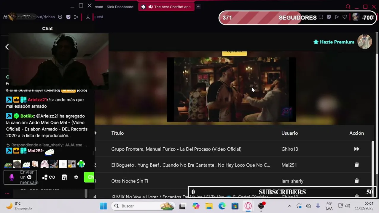Open a new browser tab with plus
Image resolution: width=379 pixels, height=213 pixels.
[x=198, y=7]
